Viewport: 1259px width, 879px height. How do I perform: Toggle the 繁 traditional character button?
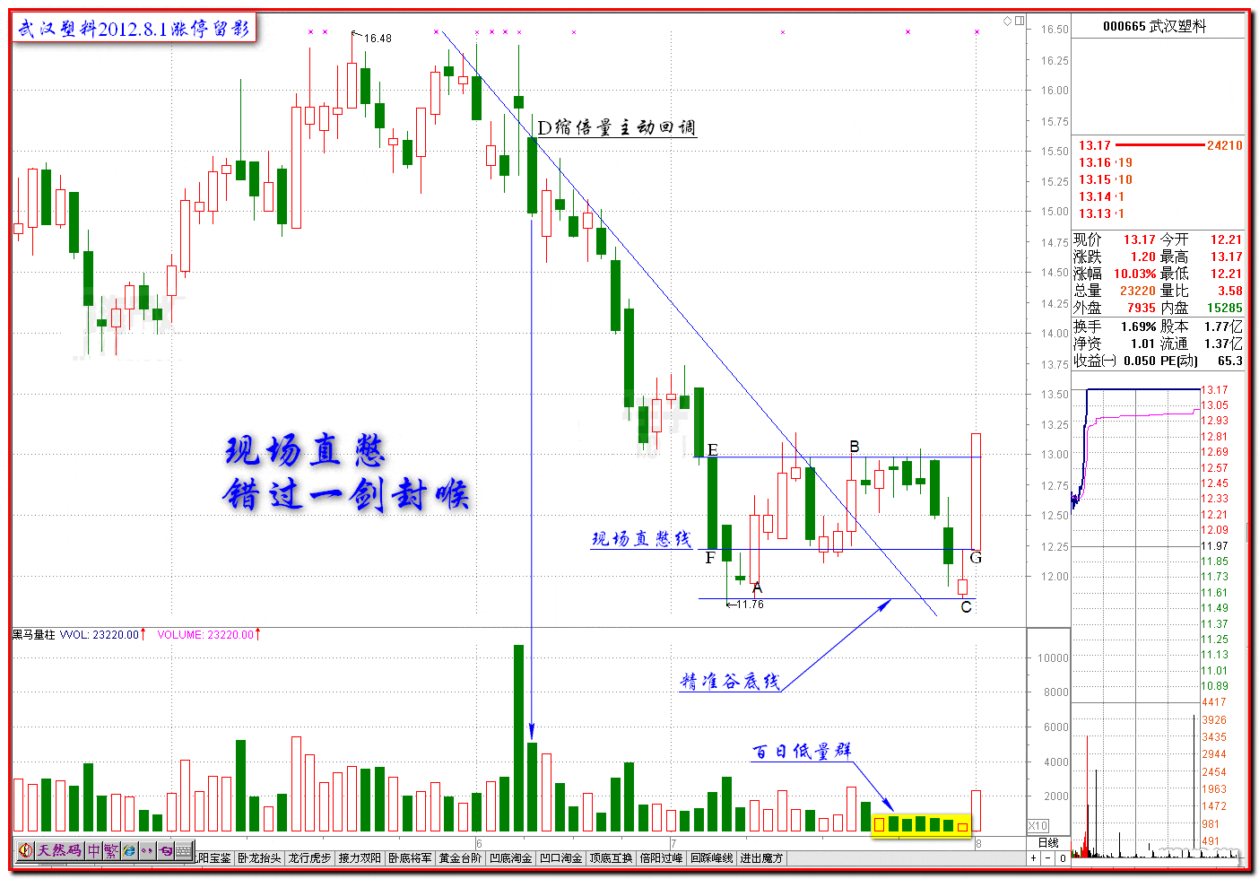coord(111,850)
